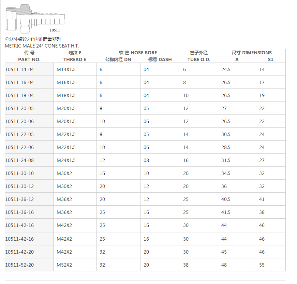Click part number 10511-36-12
This screenshot has width=297, height=284.
click(19, 199)
